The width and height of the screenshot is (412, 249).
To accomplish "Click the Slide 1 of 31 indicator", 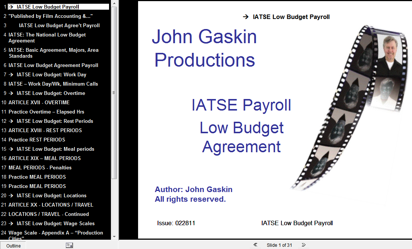I will coord(279,245).
